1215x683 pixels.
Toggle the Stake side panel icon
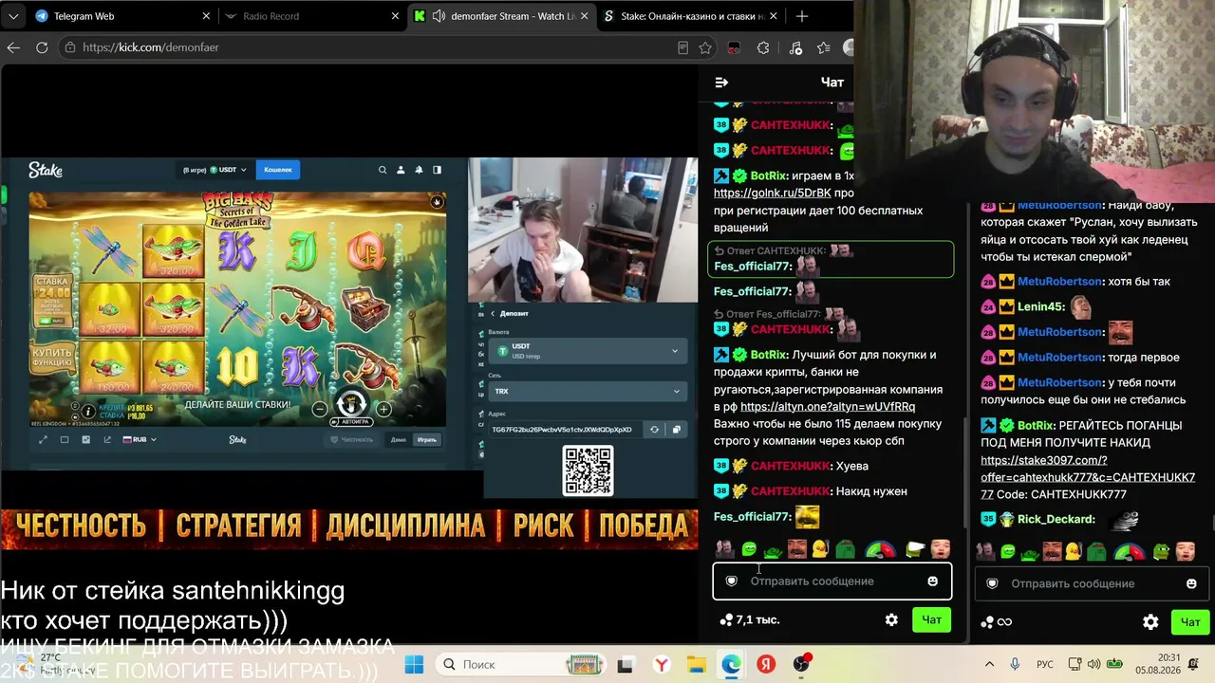(437, 170)
